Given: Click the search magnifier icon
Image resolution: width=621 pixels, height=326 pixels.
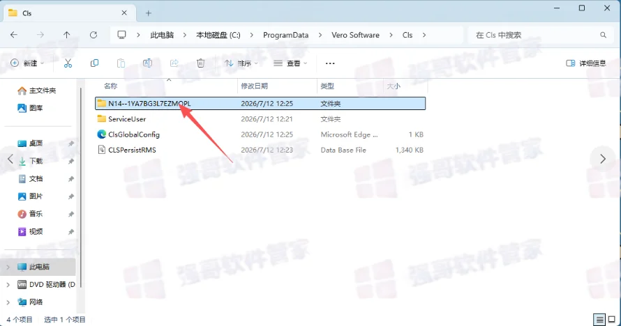Looking at the screenshot, I should [603, 35].
